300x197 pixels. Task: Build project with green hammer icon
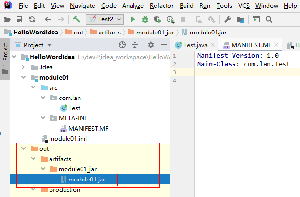tap(77, 19)
